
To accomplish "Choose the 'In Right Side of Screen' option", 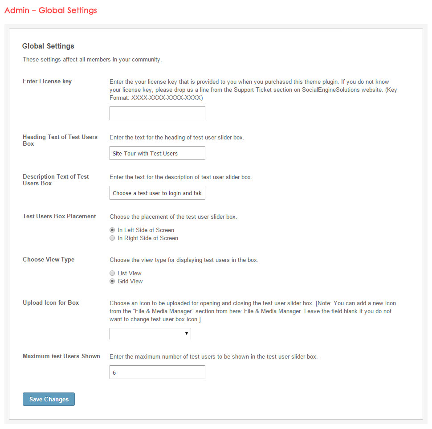I will (x=113, y=238).
